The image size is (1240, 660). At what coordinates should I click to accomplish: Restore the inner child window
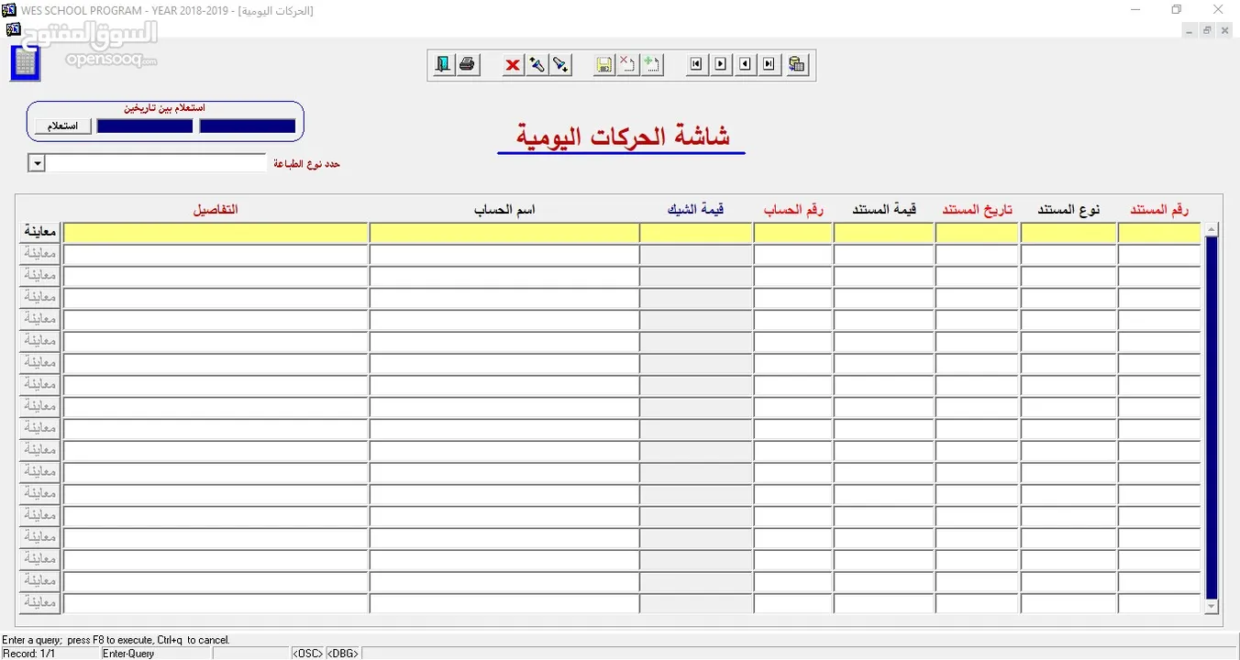[1207, 30]
